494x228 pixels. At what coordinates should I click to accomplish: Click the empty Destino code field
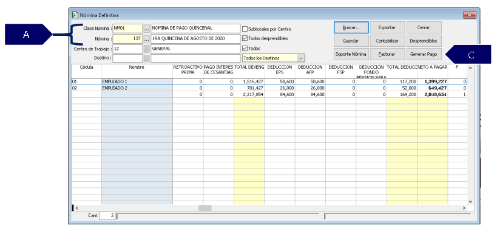coord(127,58)
